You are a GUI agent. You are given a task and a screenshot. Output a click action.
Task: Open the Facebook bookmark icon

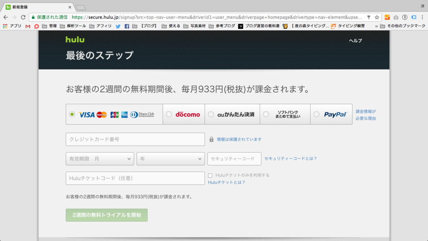pyautogui.click(x=127, y=26)
